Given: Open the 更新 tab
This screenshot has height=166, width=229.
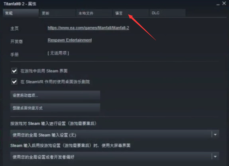Looking at the screenshot, I should pyautogui.click(x=57, y=13).
